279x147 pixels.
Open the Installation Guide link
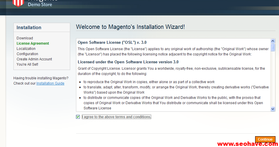tap(50, 83)
